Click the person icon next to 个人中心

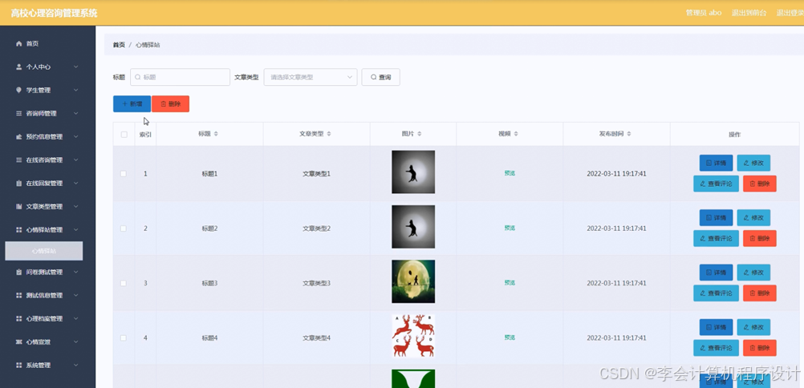coord(19,67)
